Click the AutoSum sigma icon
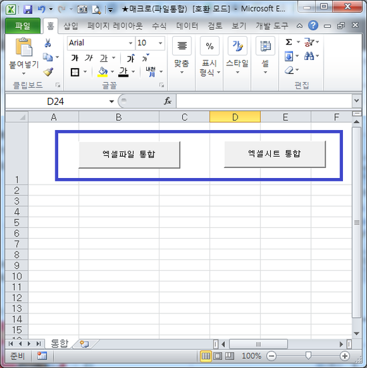The image size is (367, 368). pos(289,42)
